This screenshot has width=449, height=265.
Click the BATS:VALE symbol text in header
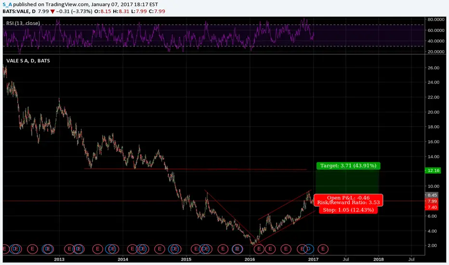pyautogui.click(x=16, y=12)
